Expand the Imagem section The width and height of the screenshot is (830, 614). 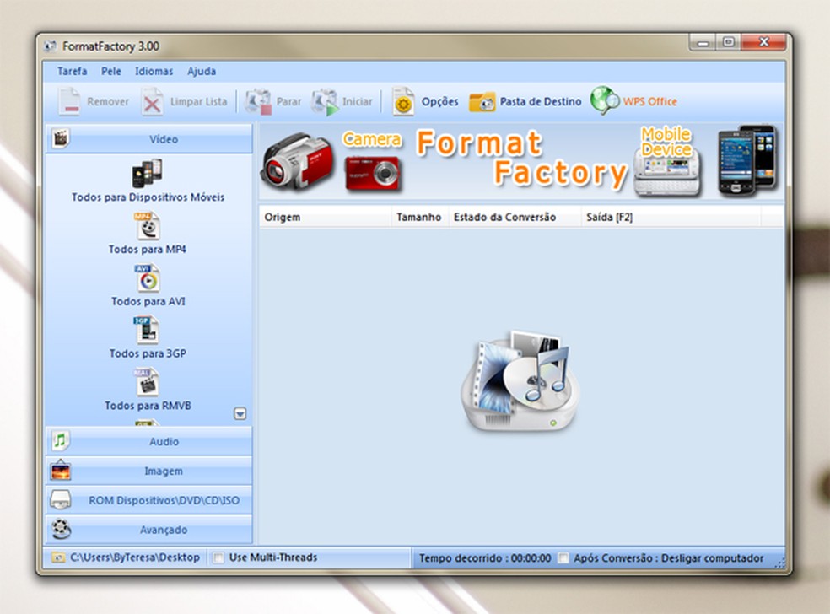coord(148,471)
